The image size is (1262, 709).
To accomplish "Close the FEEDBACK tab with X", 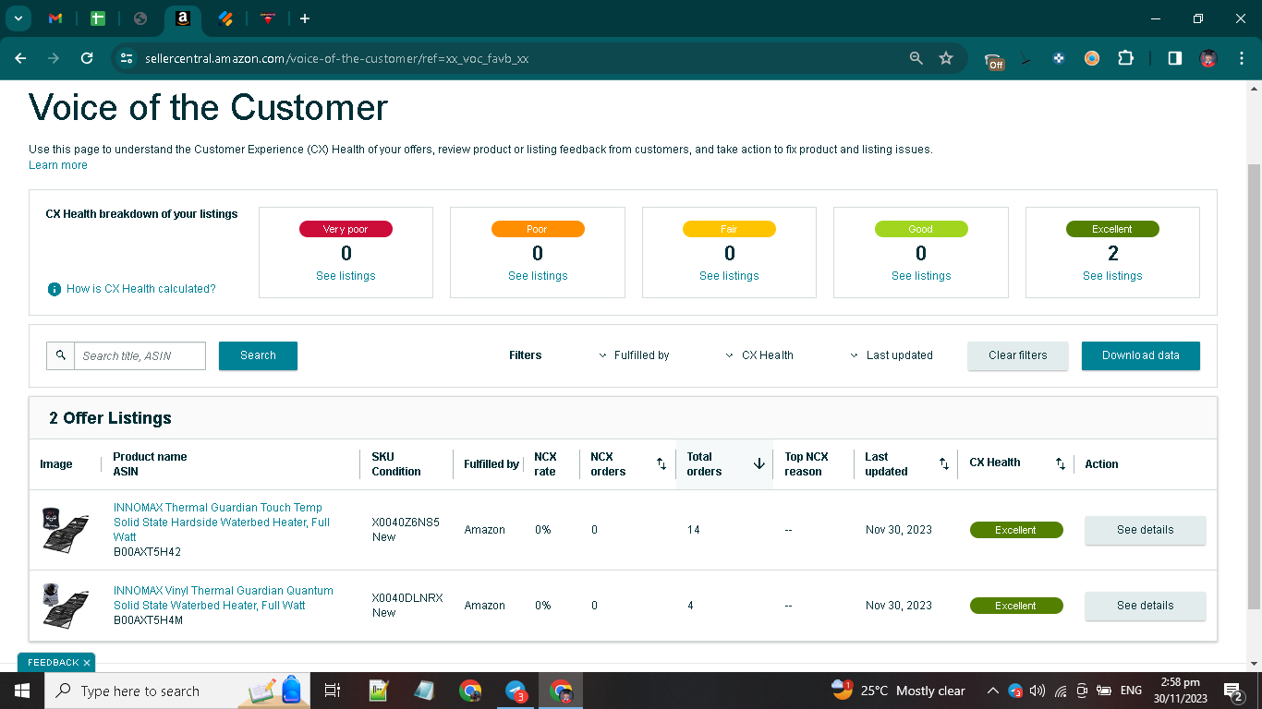I will point(87,663).
